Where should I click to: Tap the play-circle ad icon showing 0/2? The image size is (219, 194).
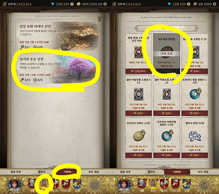[x=35, y=80]
